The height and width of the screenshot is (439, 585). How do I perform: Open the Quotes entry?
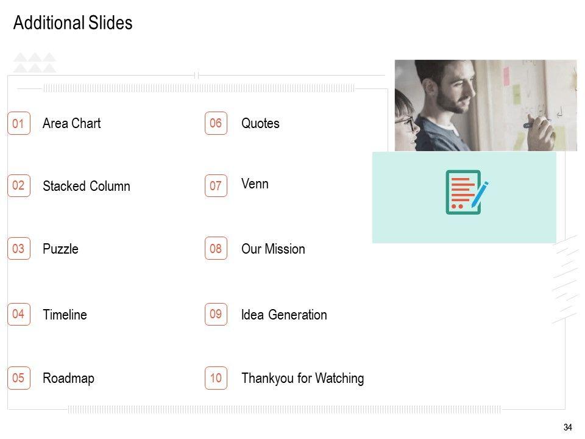tap(260, 124)
